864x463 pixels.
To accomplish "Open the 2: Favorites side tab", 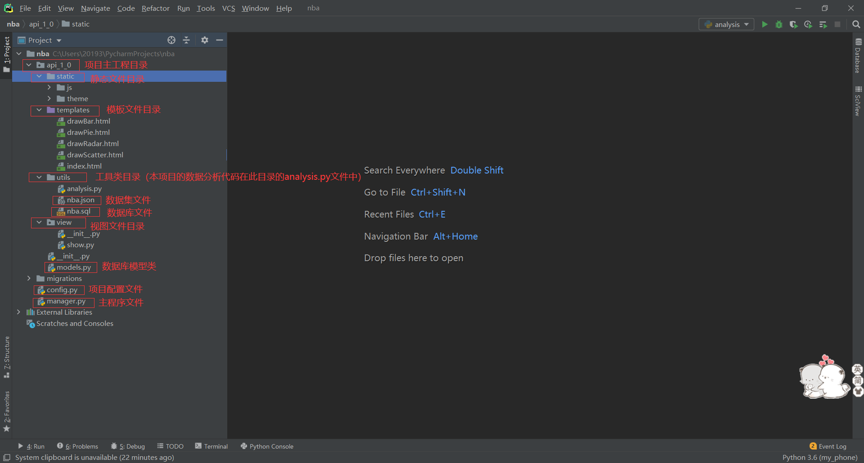I will tap(6, 411).
